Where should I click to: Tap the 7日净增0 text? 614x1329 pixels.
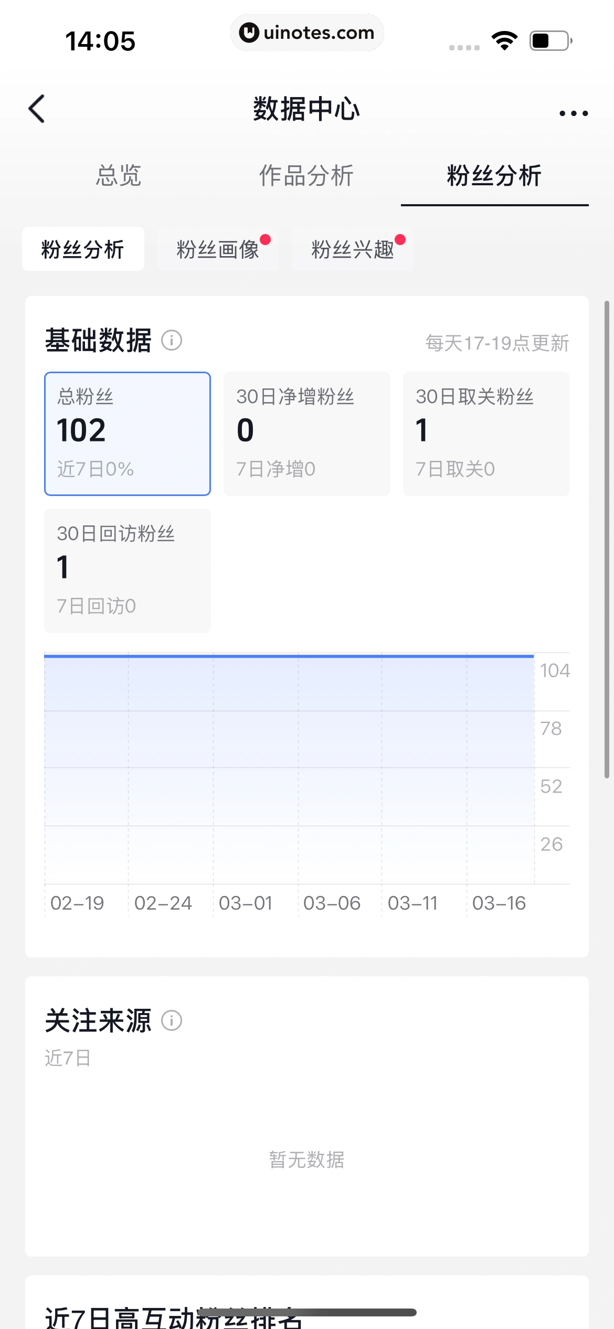pyautogui.click(x=276, y=469)
